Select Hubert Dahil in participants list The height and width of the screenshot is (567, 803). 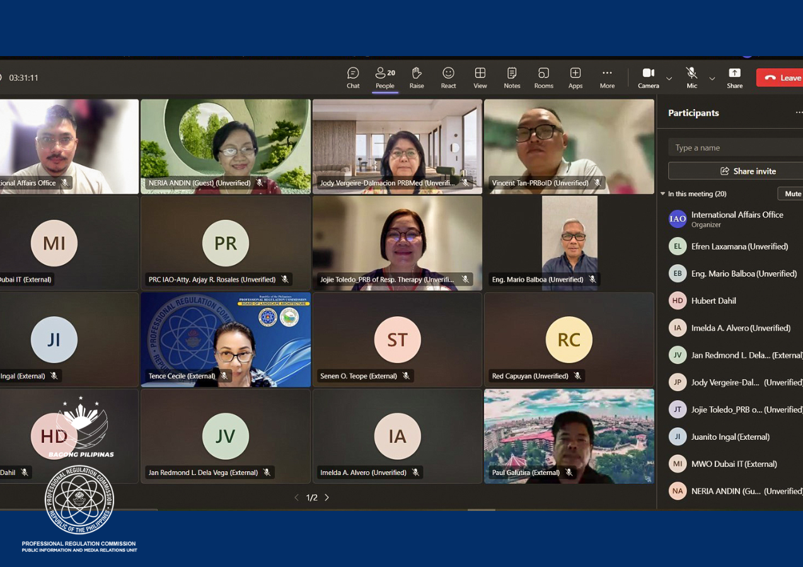tap(731, 301)
